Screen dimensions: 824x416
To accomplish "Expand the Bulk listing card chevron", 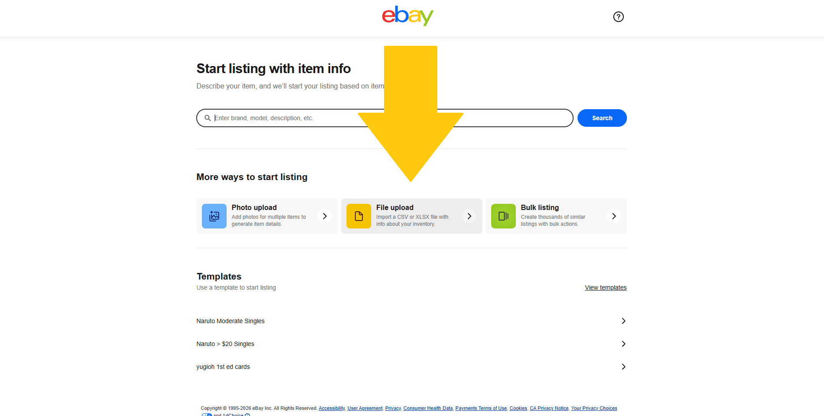I will (613, 216).
